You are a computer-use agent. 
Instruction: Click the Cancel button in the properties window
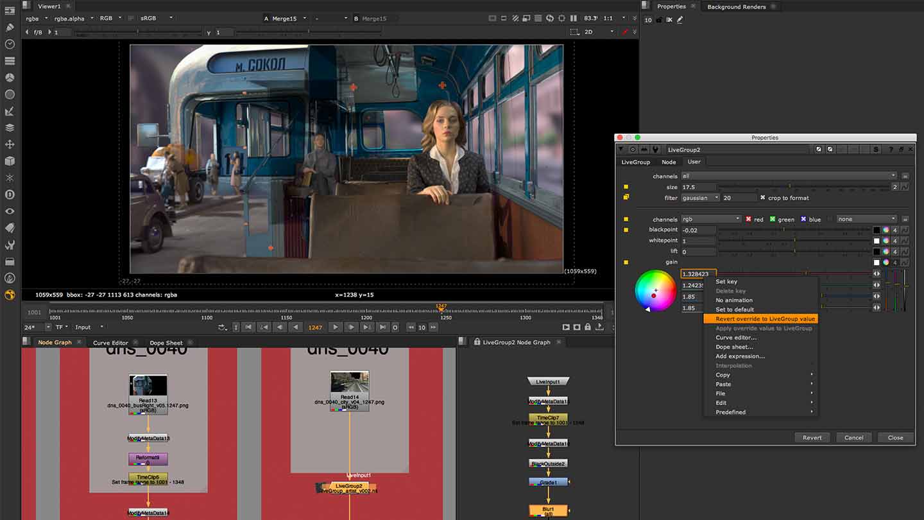tap(853, 437)
